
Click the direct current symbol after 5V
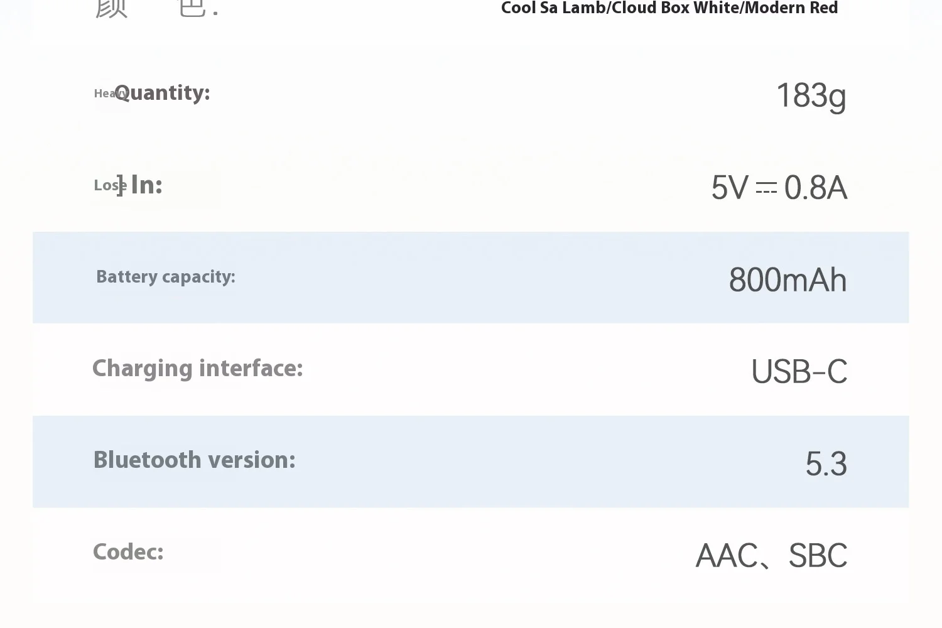click(766, 188)
